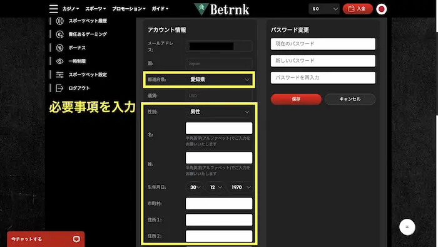This screenshot has height=247, width=438.
Task: Open the birth day dropdown showing 30
Action: (x=195, y=187)
